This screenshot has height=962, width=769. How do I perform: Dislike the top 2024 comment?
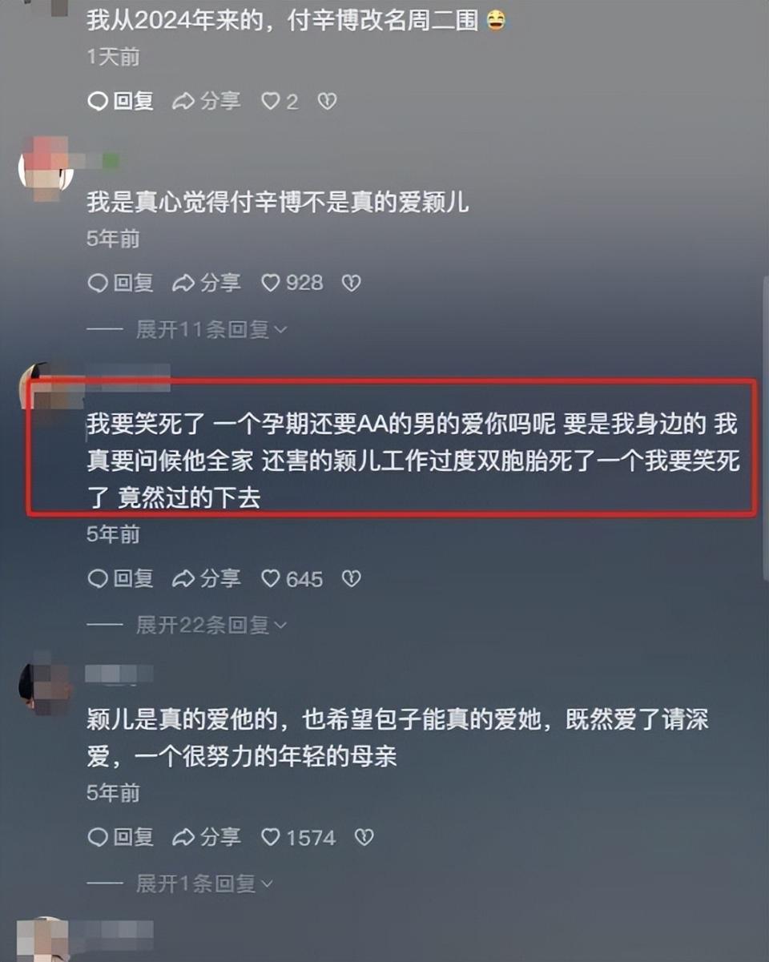click(327, 101)
